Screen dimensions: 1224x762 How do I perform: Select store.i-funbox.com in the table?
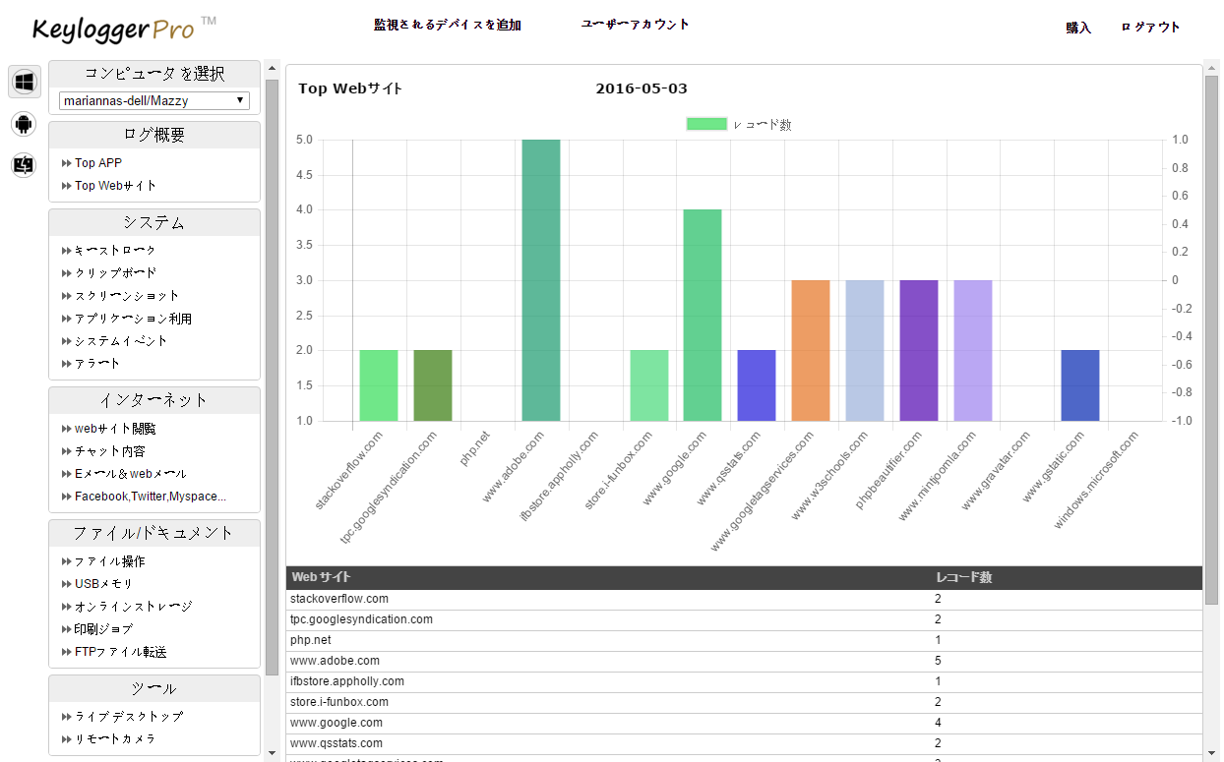point(339,702)
